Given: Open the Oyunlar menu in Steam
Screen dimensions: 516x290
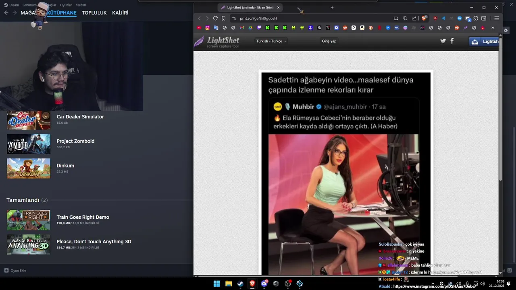Looking at the screenshot, I should click(66, 5).
